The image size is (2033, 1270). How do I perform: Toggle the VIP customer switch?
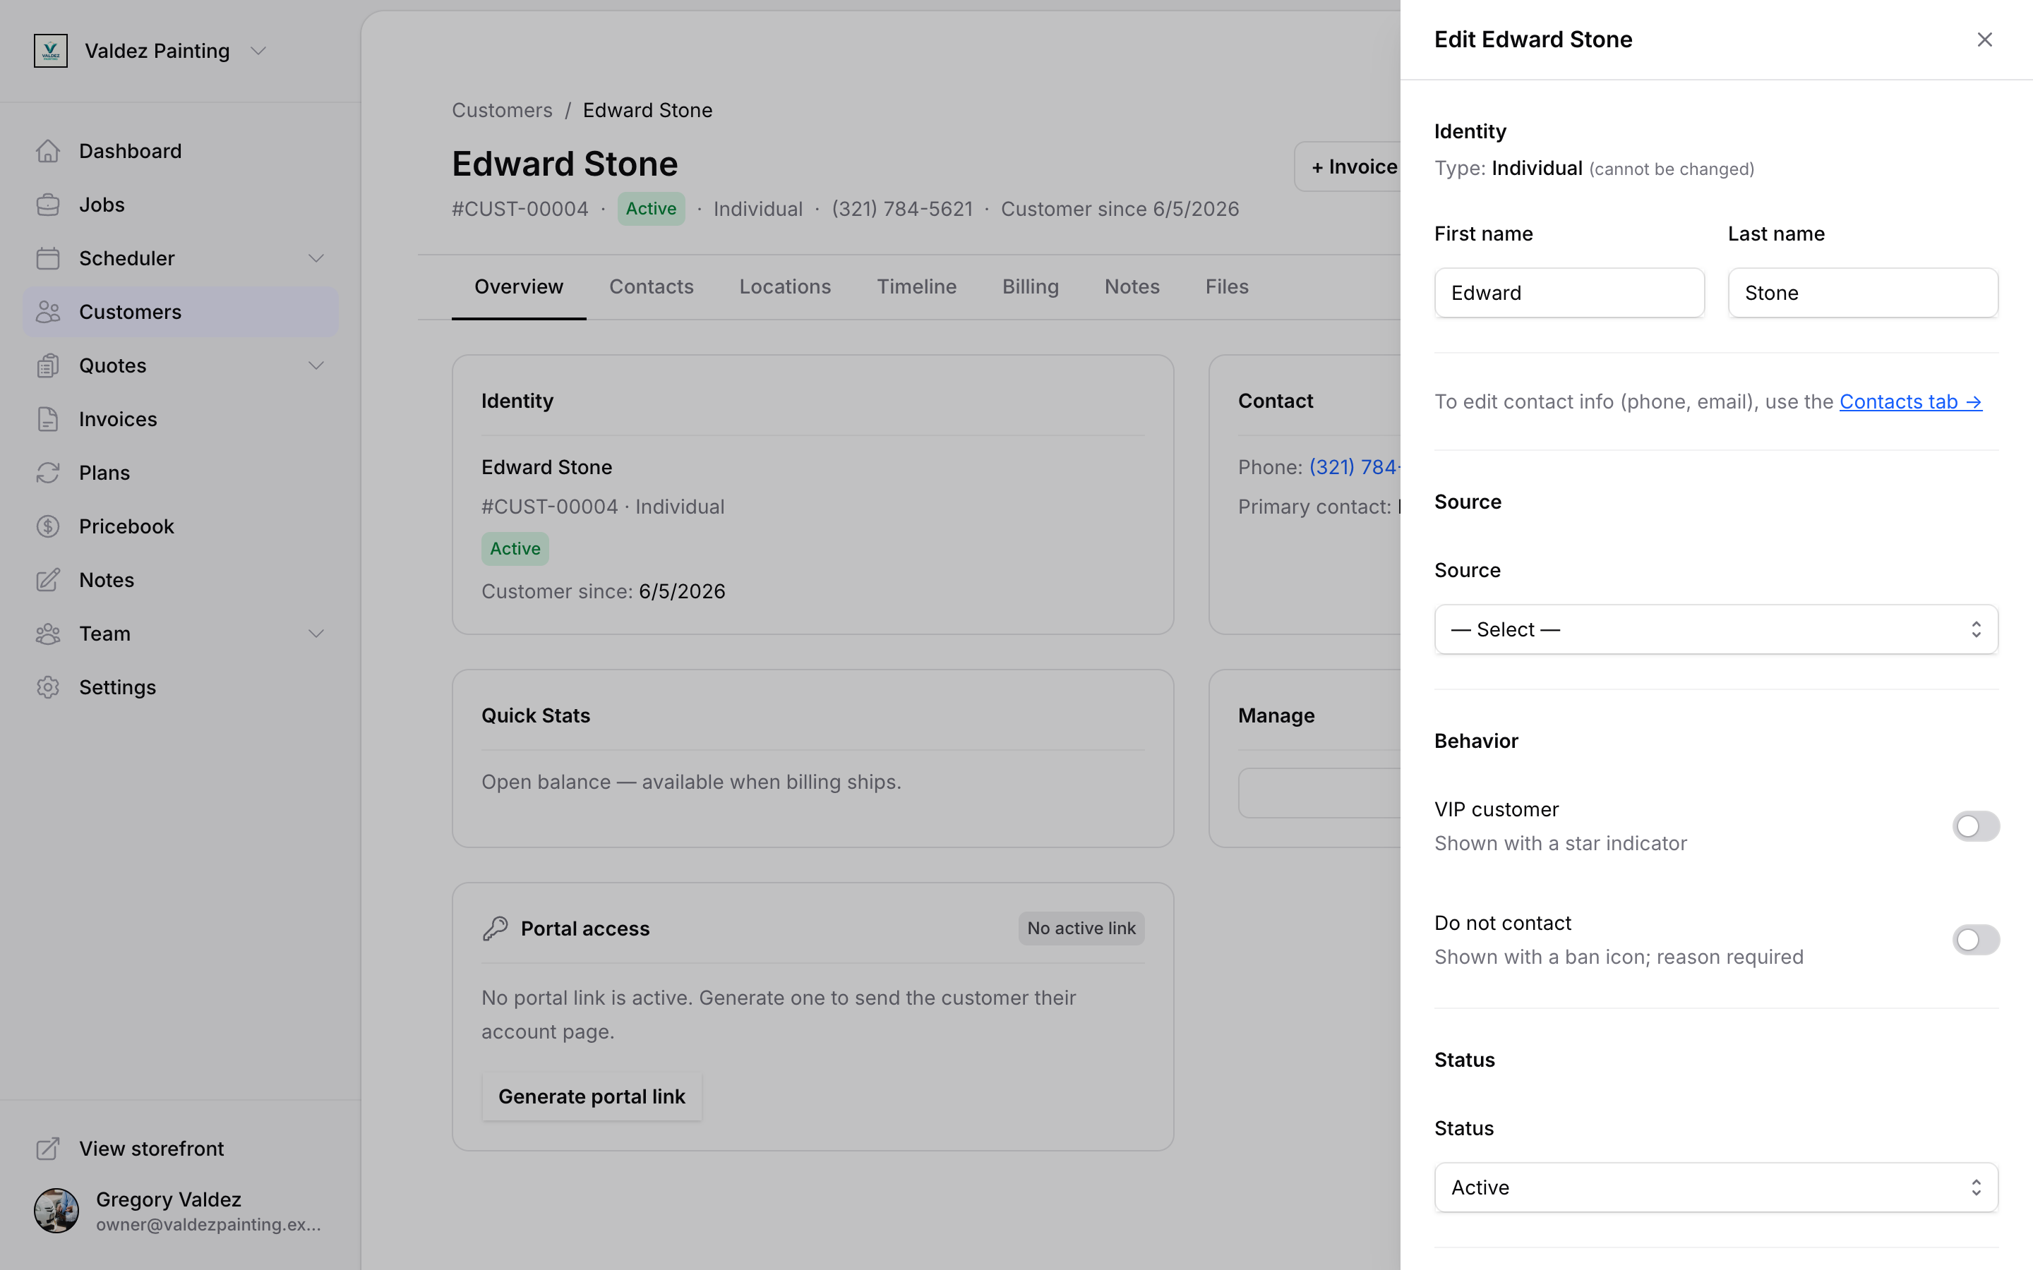pos(1975,826)
